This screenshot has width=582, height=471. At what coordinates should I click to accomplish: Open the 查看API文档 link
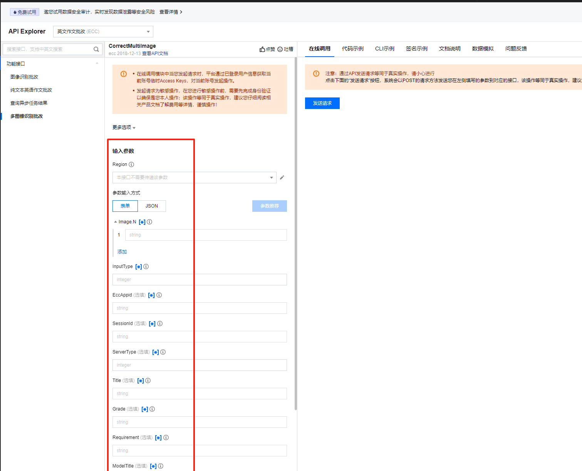(155, 54)
